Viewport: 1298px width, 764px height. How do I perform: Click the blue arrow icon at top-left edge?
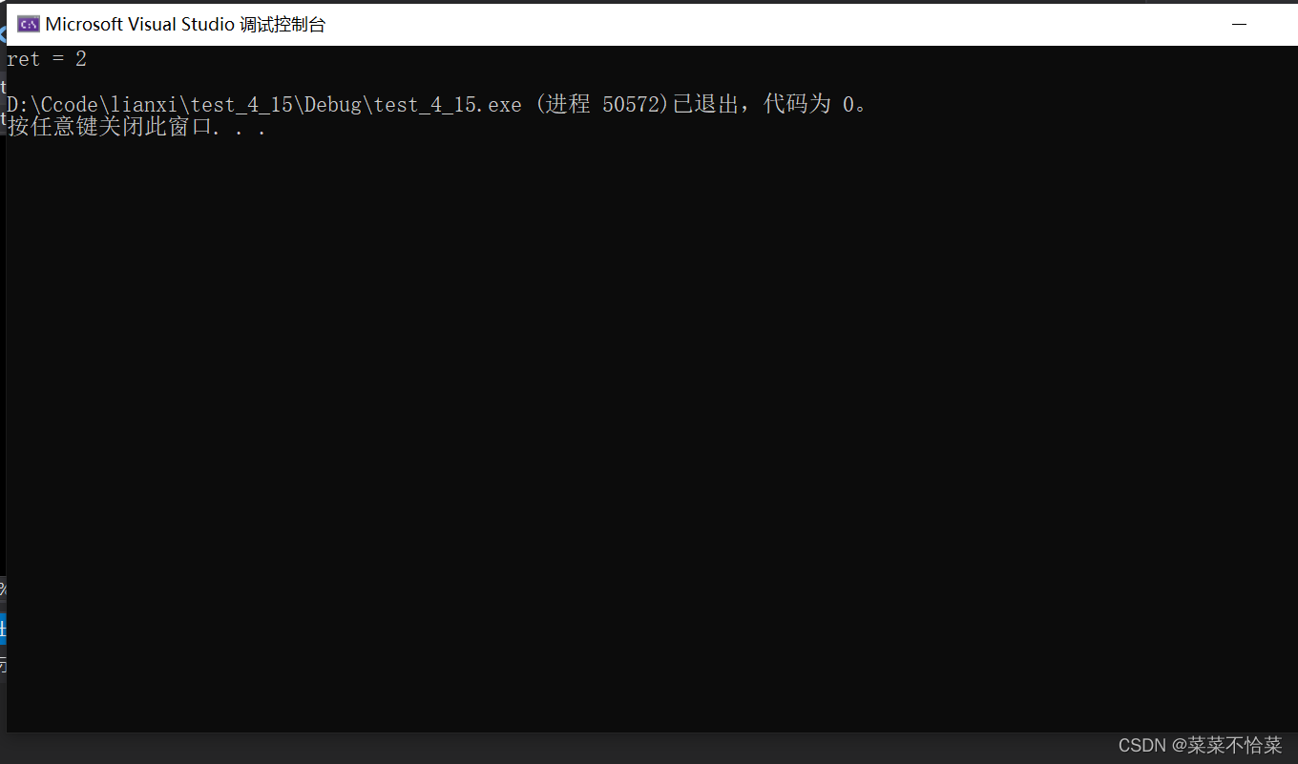point(3,35)
